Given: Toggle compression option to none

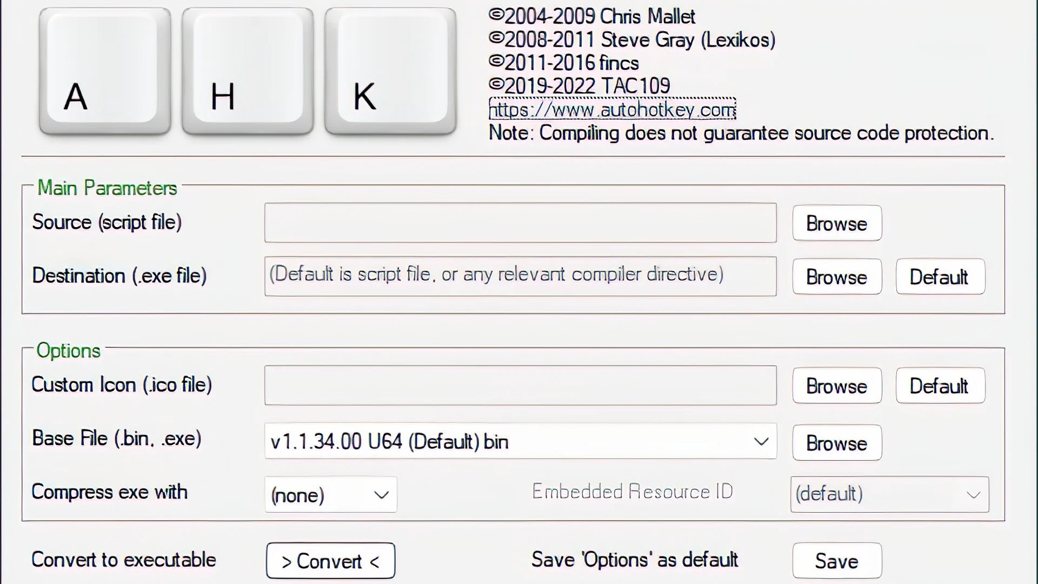Looking at the screenshot, I should coord(330,495).
